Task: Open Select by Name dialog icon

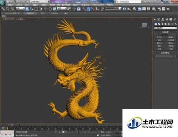Action: (x=32, y=9)
